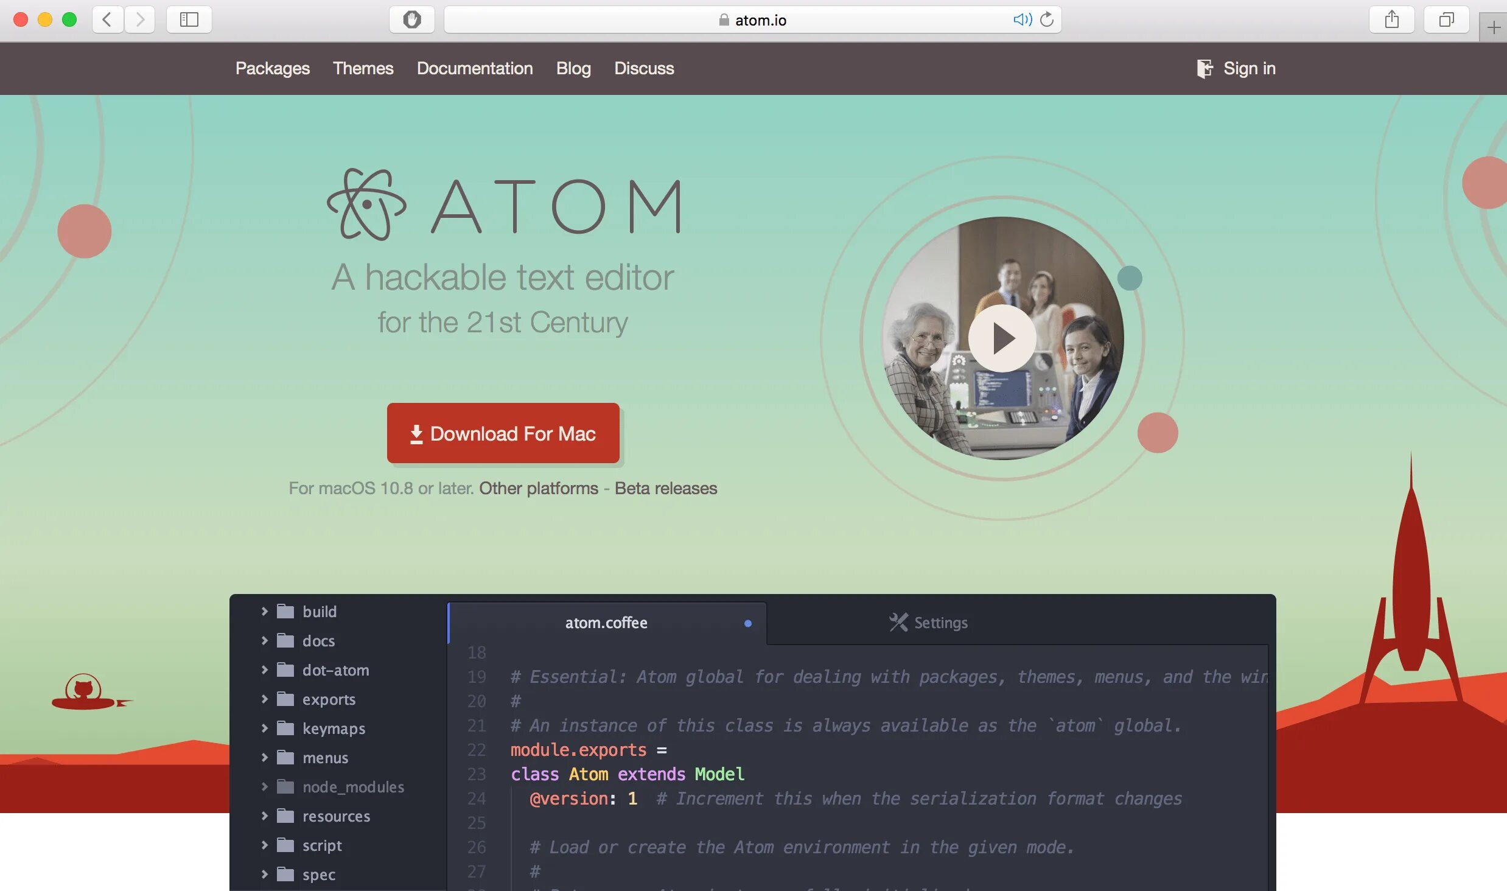The image size is (1507, 891).
Task: Play the Atom intro video
Action: [1002, 338]
